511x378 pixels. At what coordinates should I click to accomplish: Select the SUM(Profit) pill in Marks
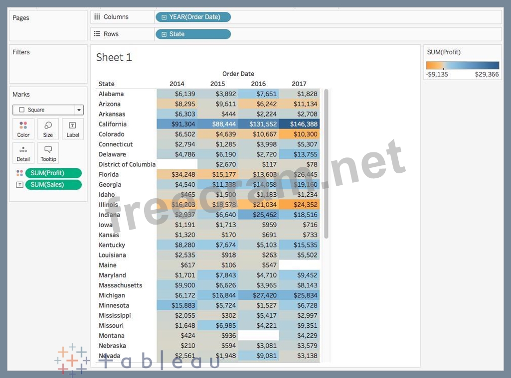point(54,173)
